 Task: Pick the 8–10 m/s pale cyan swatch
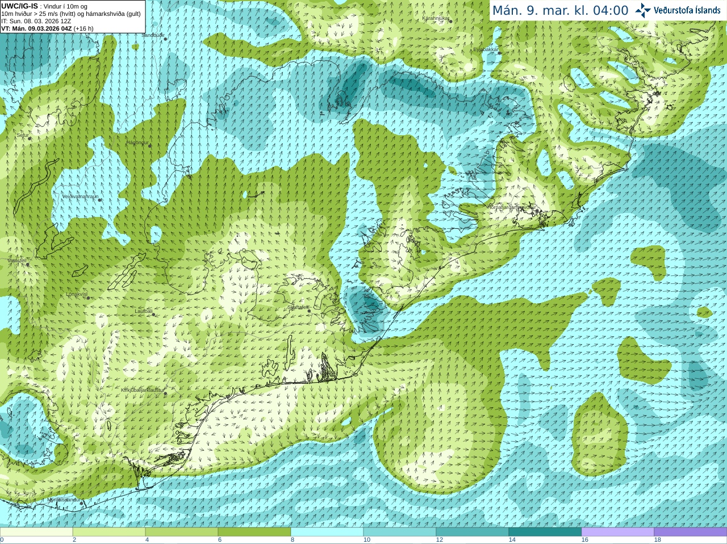[327, 532]
